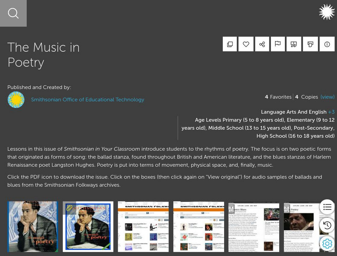Open the search magnifier icon
The image size is (337, 256).
point(13,13)
